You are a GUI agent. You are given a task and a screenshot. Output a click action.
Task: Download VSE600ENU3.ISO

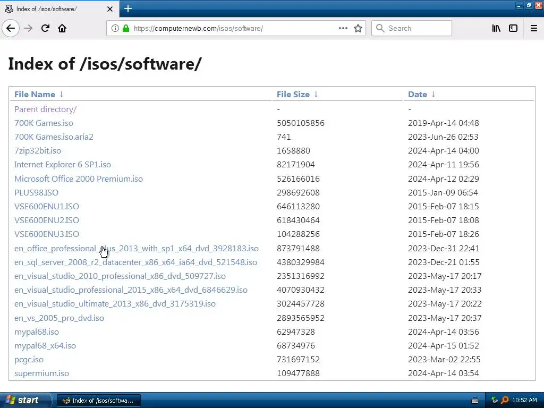(x=47, y=234)
